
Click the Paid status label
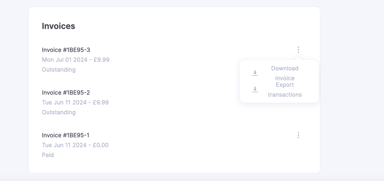pyautogui.click(x=48, y=155)
